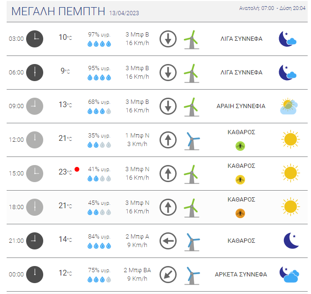Click the moon and cloud icon at 03:00

click(288, 39)
